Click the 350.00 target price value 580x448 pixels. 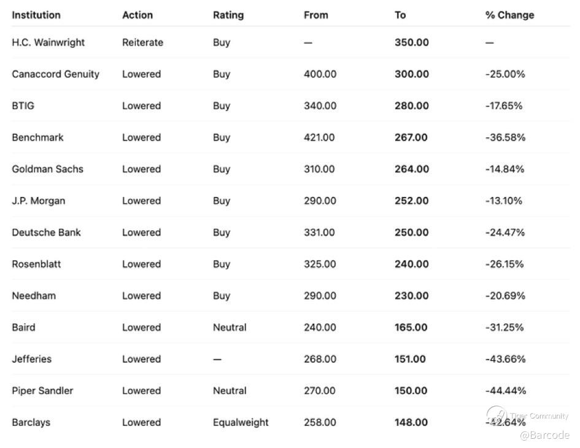pyautogui.click(x=412, y=42)
